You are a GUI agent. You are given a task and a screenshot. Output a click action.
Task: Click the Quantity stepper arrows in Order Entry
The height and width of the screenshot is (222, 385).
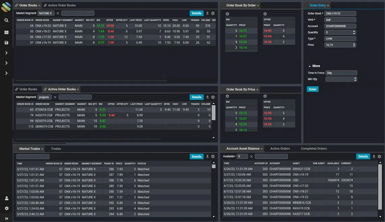(x=354, y=32)
